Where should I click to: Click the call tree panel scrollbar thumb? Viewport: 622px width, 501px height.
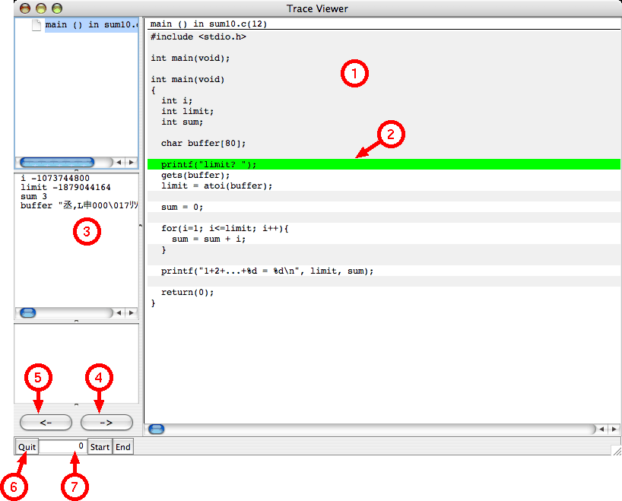56,162
